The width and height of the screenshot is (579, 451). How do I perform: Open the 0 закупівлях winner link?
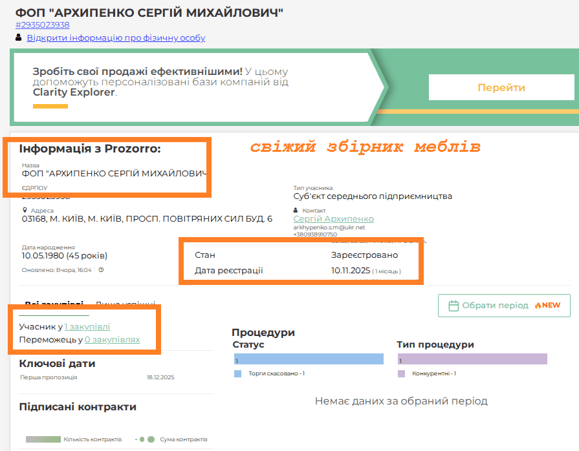tap(112, 339)
